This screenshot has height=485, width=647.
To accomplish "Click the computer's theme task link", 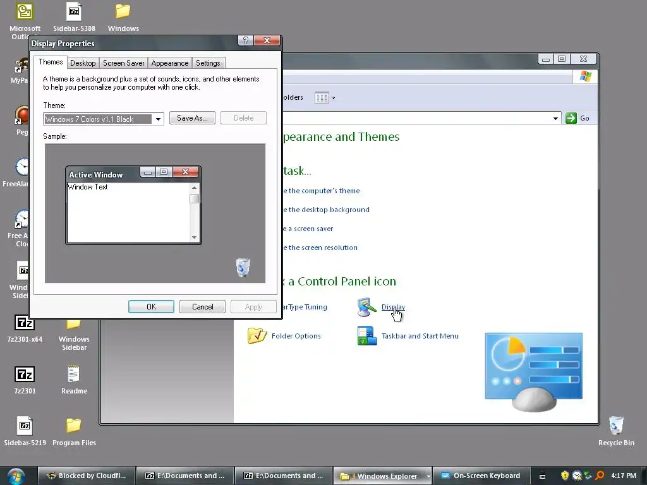I will tap(321, 191).
